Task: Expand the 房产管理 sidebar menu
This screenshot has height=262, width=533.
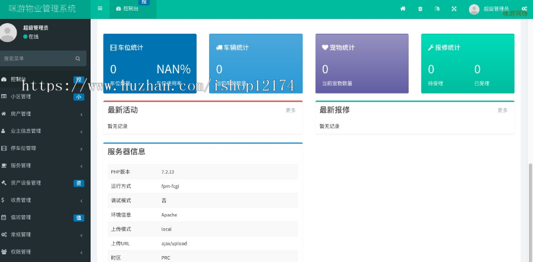Action: pyautogui.click(x=45, y=114)
